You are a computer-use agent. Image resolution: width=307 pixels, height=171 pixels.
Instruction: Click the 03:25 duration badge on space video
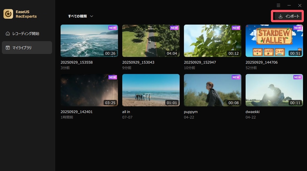point(110,103)
